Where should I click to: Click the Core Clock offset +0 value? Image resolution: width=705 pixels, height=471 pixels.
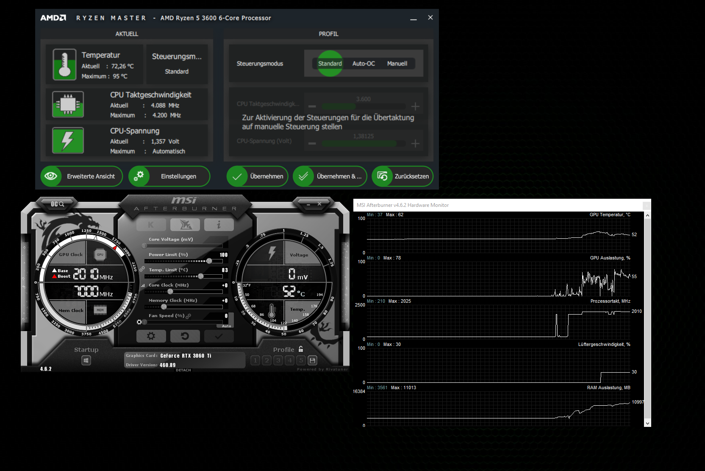point(225,285)
